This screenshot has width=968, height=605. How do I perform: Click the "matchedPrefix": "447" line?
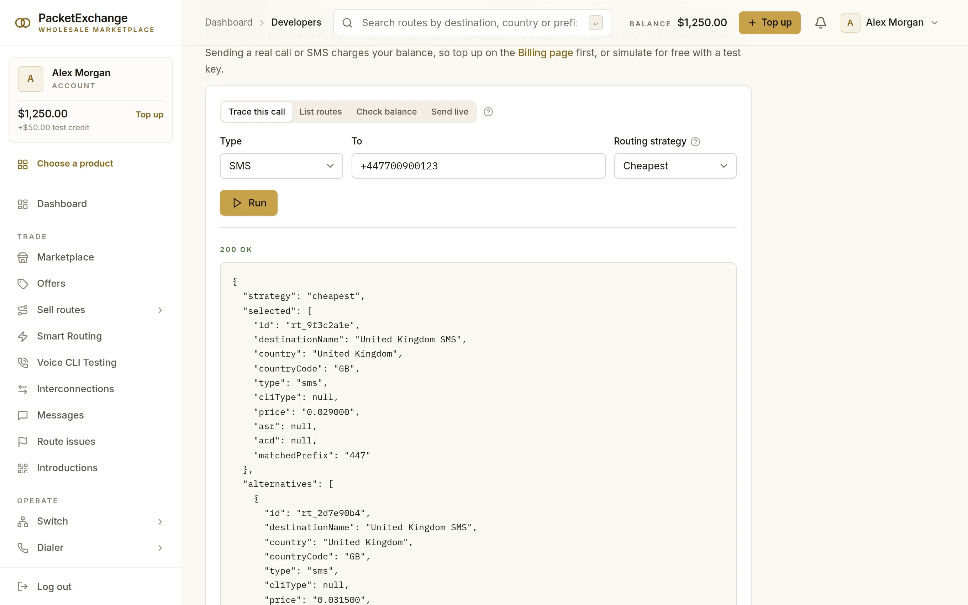click(312, 455)
